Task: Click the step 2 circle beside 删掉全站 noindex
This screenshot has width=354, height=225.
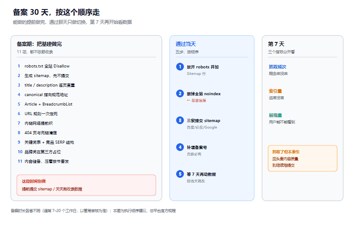Action: (180, 93)
